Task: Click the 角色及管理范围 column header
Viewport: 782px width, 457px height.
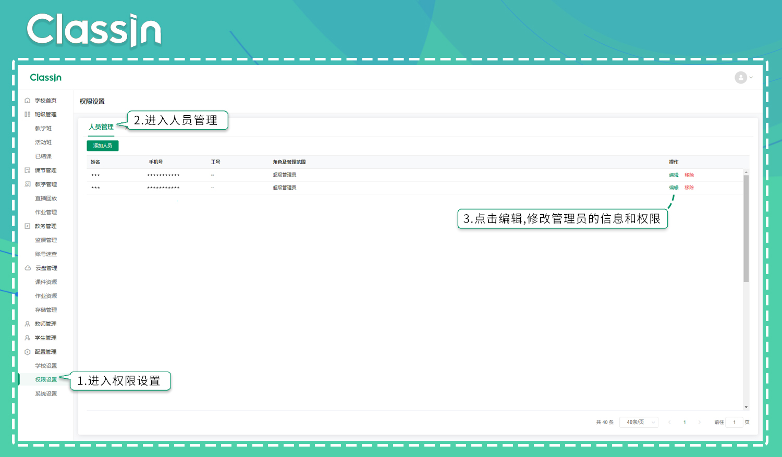Action: click(x=289, y=162)
